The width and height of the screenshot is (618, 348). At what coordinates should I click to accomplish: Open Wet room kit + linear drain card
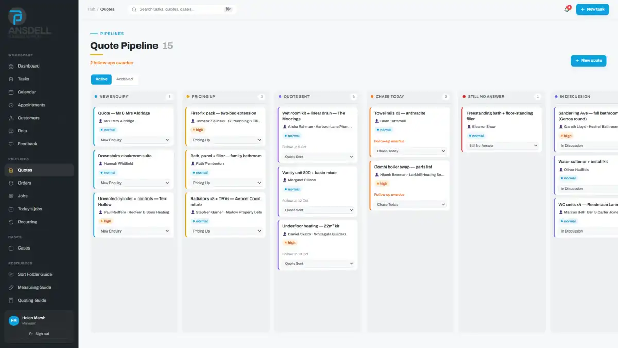tap(317, 135)
